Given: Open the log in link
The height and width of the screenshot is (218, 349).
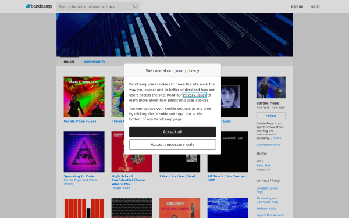Looking at the screenshot, I should (315, 6).
